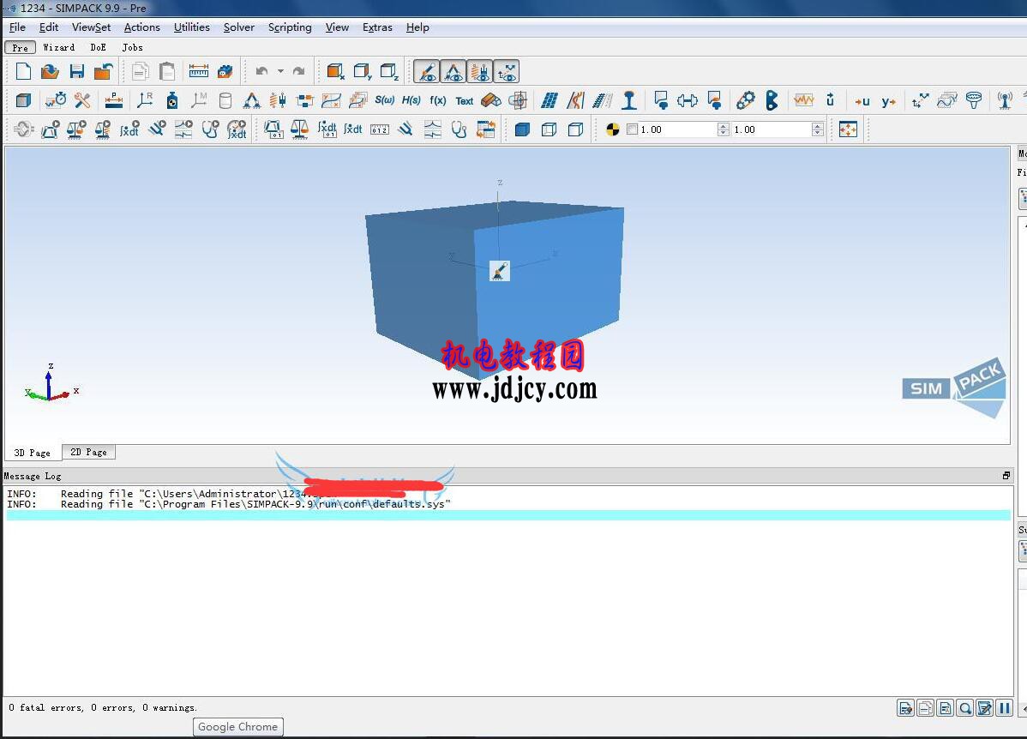Screen dimensions: 1027x739
Task: Click the joint marker icon on the cube
Action: (x=499, y=271)
